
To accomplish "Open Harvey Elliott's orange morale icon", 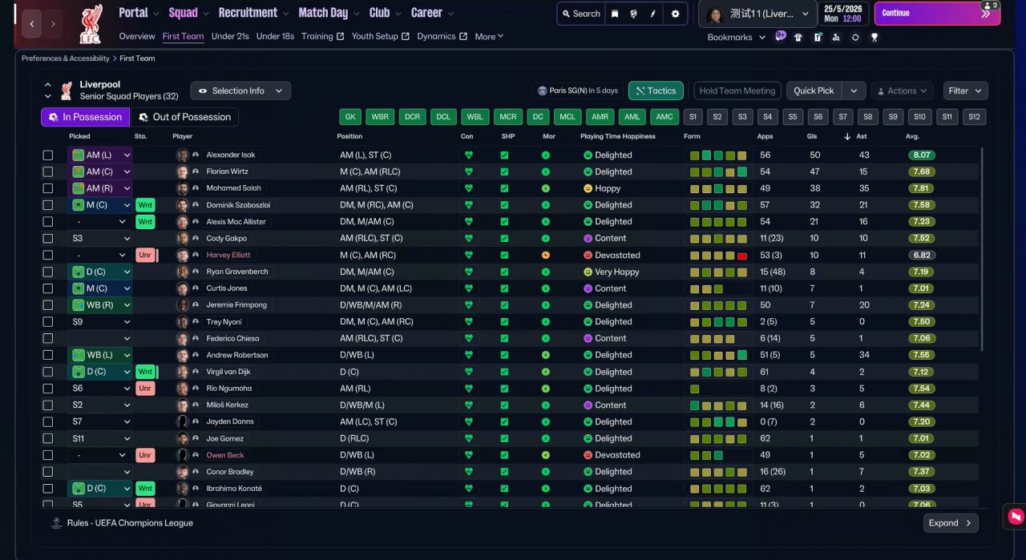I will pos(546,255).
